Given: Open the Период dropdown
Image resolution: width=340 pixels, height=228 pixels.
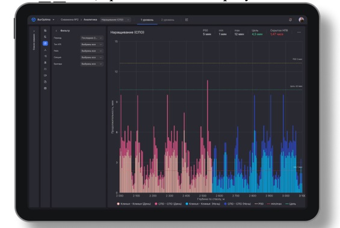Looking at the screenshot, I should [x=91, y=38].
